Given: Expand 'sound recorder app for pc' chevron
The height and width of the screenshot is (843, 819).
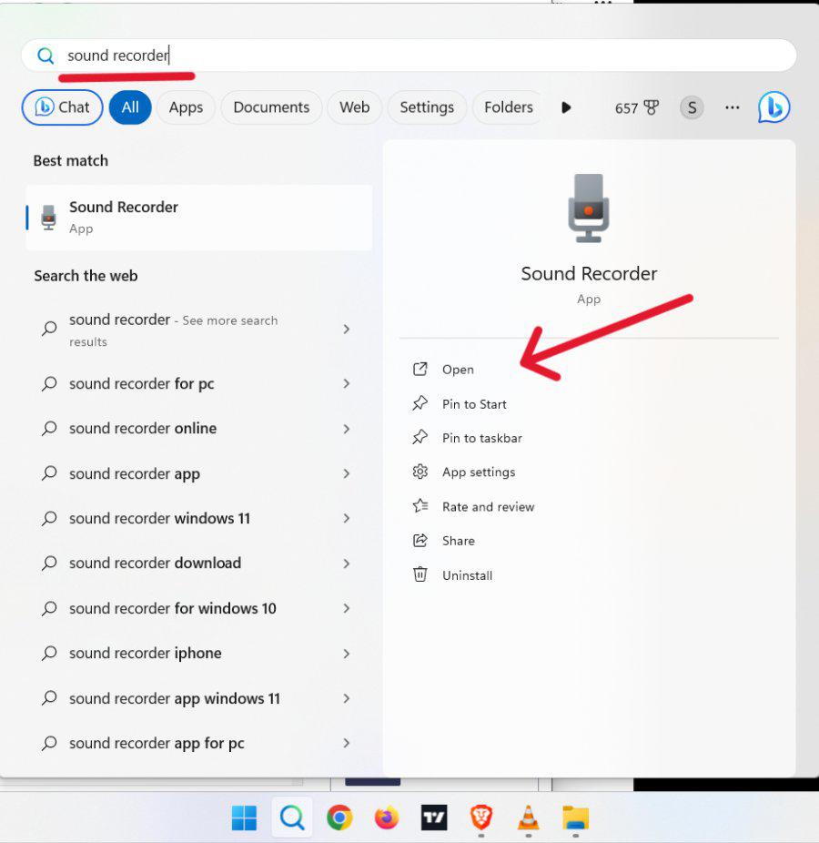Looking at the screenshot, I should click(347, 743).
